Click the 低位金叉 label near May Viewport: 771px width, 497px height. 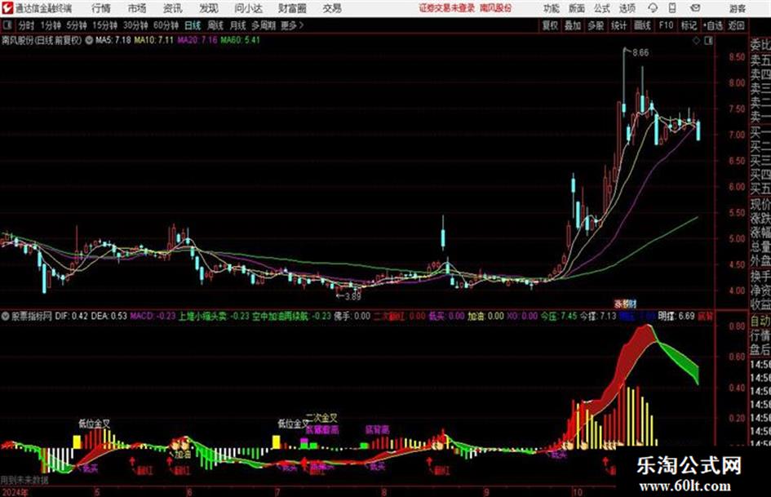pyautogui.click(x=95, y=424)
